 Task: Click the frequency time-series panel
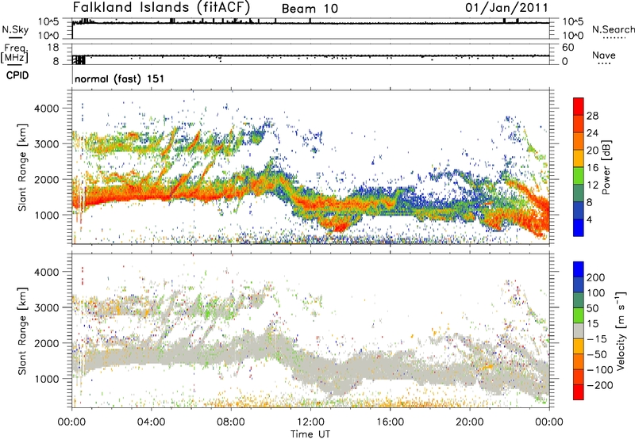tap(310, 54)
